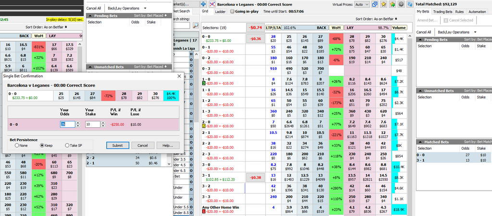Click in the market search string field
Screen dimensions: 492x216
182,26
